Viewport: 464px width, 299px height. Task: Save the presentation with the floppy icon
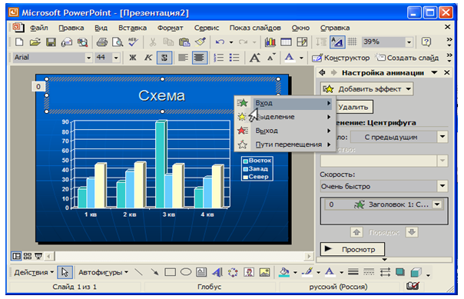pyautogui.click(x=51, y=42)
